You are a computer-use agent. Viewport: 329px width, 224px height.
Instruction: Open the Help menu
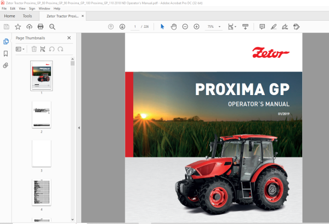coord(57,9)
